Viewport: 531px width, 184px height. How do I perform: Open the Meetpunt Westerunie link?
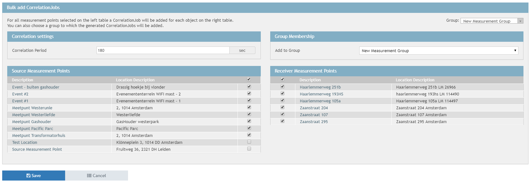click(x=32, y=108)
